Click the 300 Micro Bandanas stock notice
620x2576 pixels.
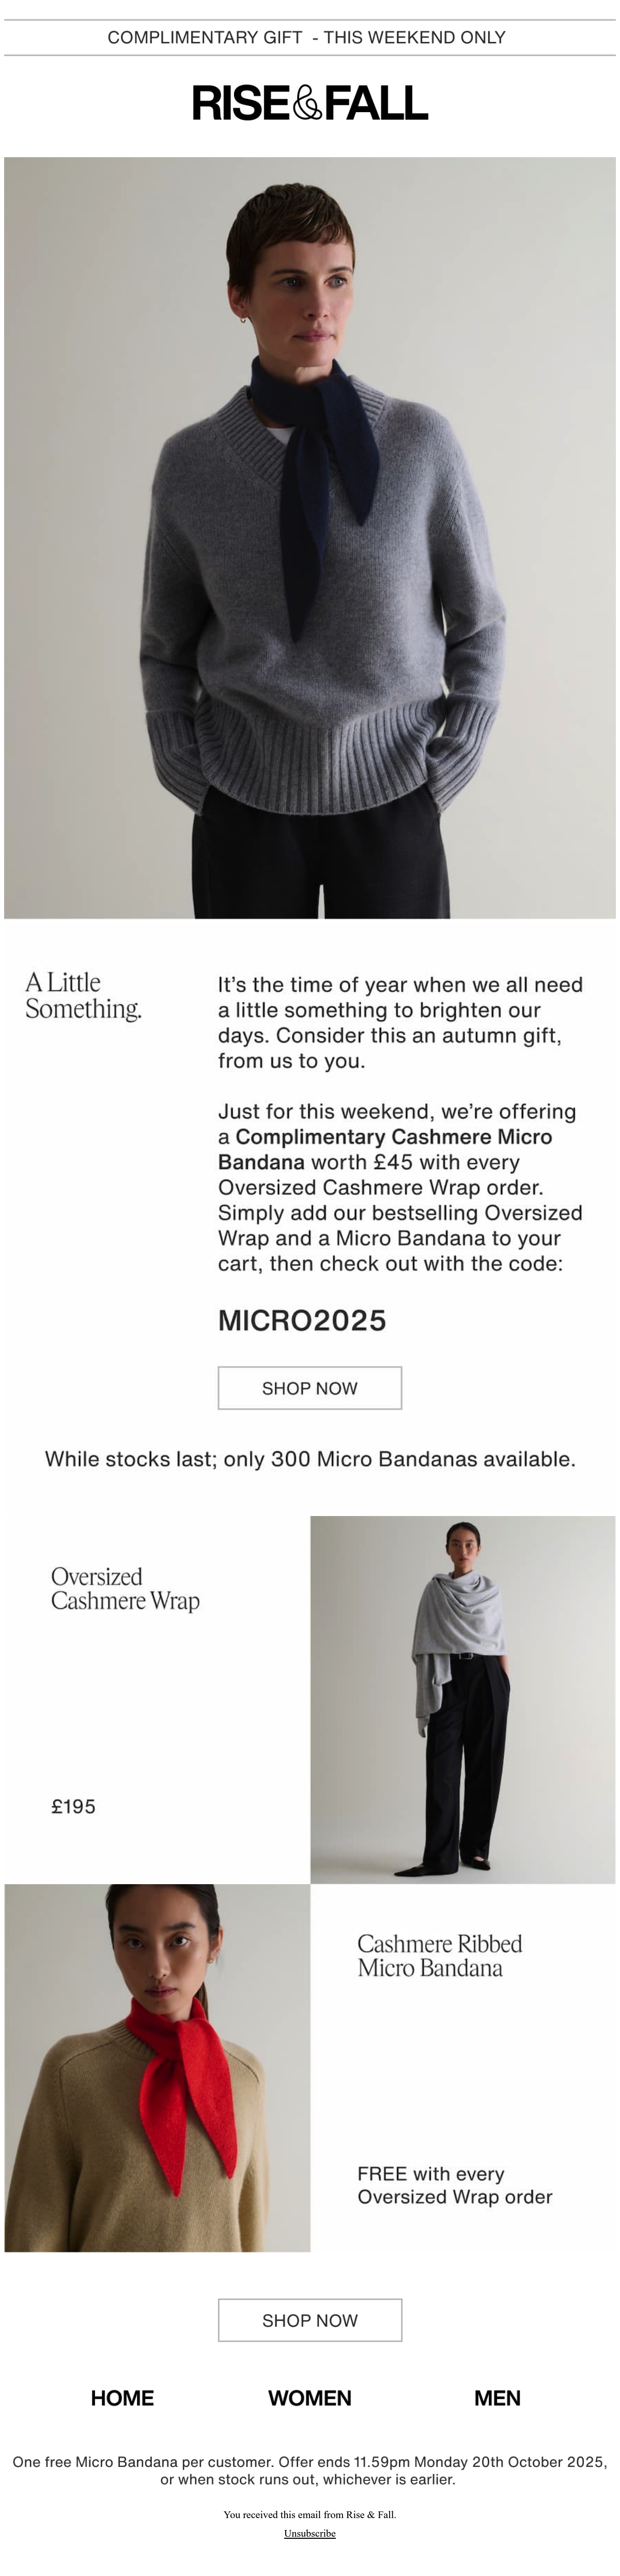pyautogui.click(x=310, y=1459)
